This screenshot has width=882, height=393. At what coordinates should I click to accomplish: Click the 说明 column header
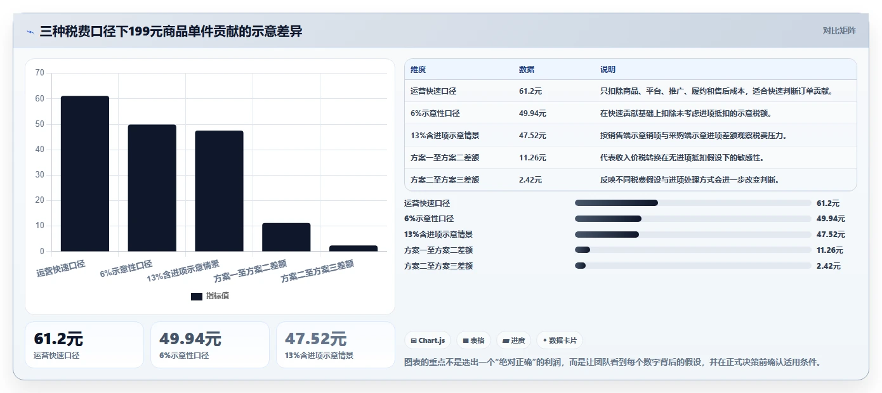(x=608, y=70)
